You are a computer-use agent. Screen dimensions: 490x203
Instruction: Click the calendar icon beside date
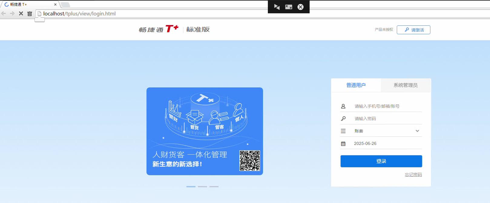[x=343, y=144]
